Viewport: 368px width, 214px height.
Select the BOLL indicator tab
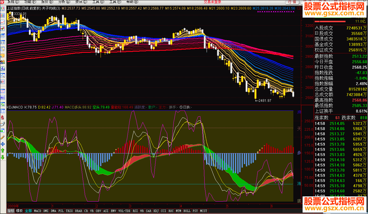[187, 211]
